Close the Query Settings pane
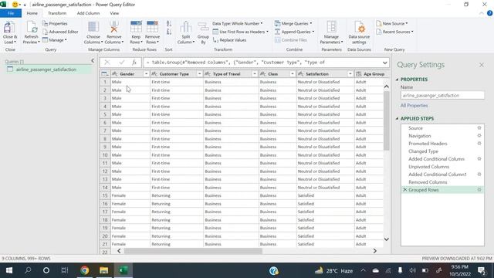This screenshot has width=494, height=278. (x=482, y=65)
